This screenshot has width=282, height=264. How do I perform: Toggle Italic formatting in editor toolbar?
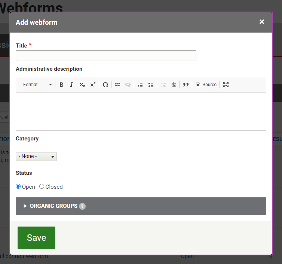[71, 85]
